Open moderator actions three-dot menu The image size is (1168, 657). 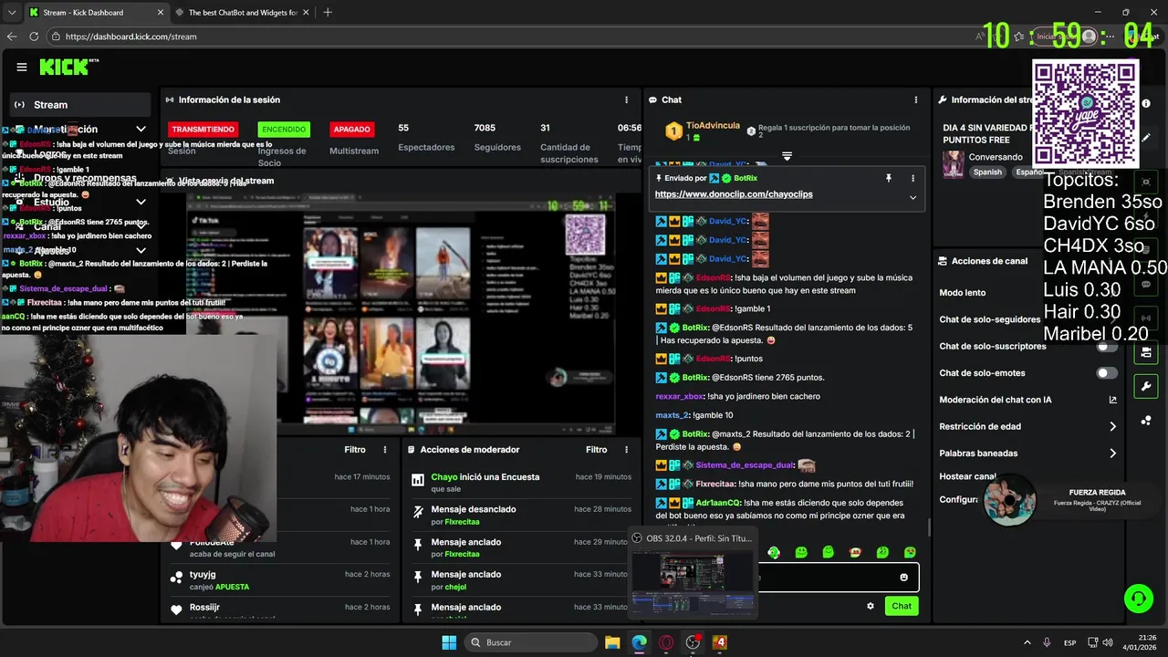(626, 449)
